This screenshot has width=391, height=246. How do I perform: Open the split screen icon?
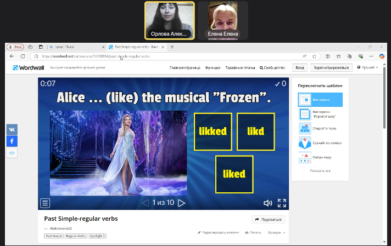(327, 56)
